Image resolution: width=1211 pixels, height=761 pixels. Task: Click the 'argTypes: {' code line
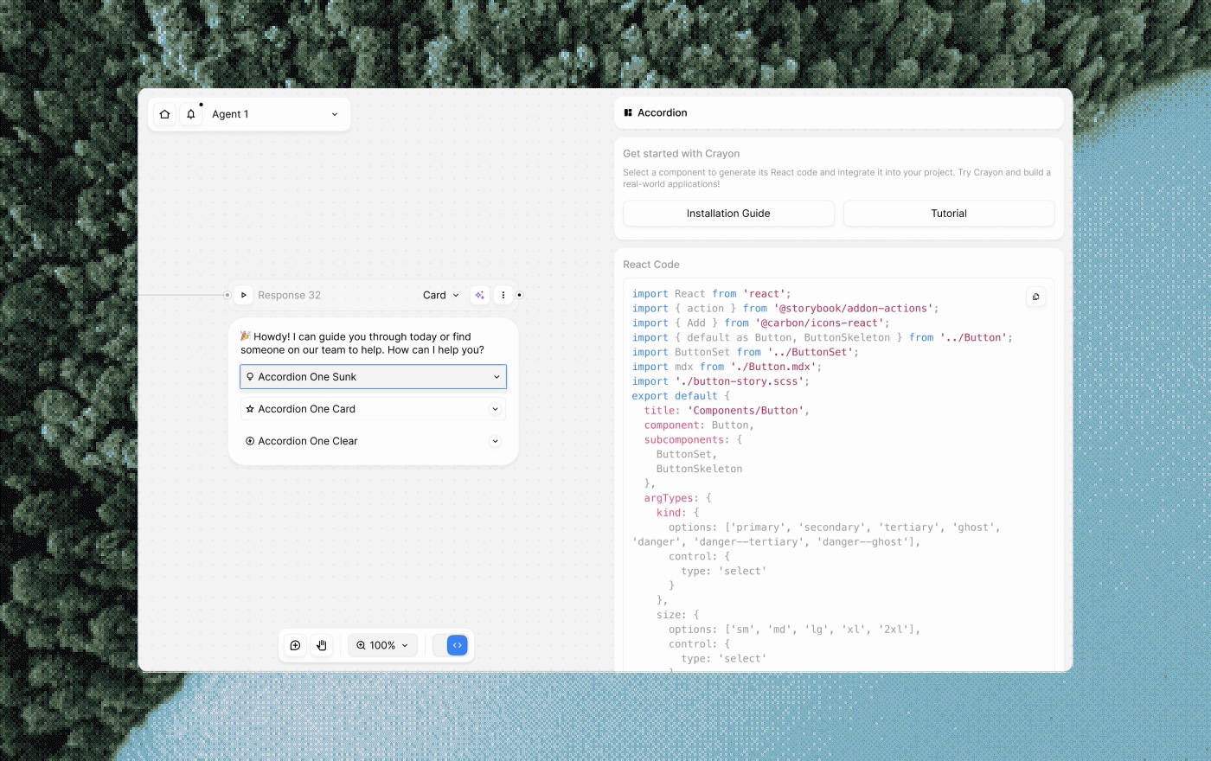point(678,498)
